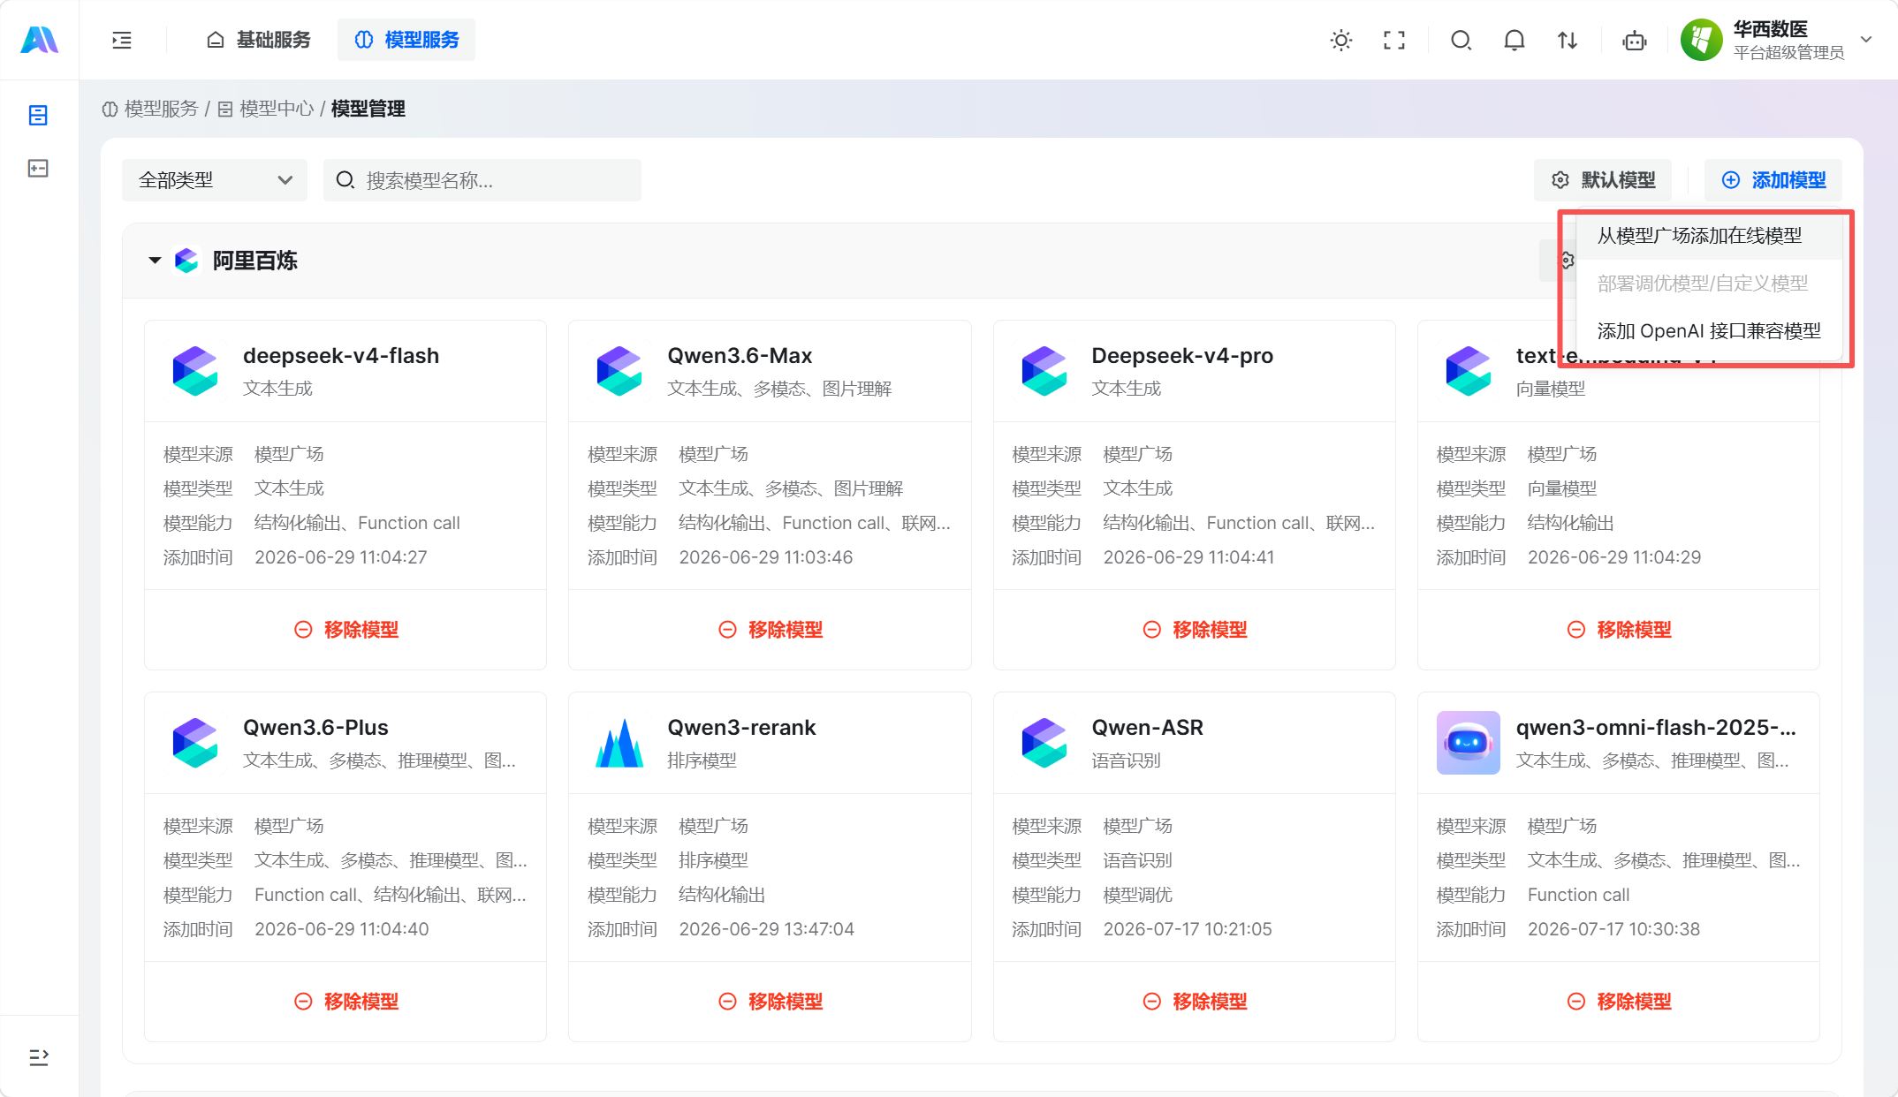The height and width of the screenshot is (1097, 1898).
Task: Click the 阿里百炼 provider logo
Action: tap(186, 261)
